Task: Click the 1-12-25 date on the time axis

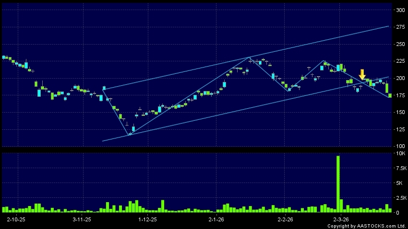Action: (x=147, y=219)
